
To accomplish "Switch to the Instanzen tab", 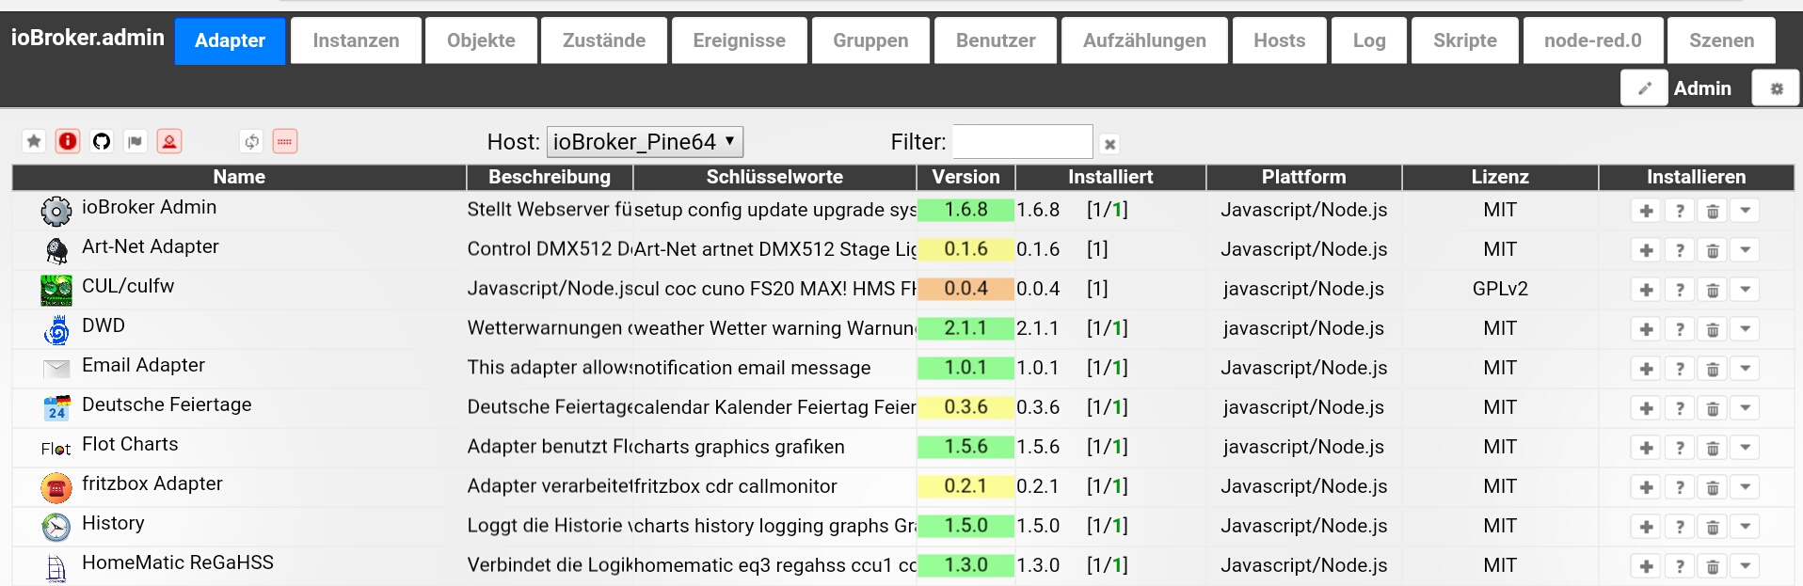I will pyautogui.click(x=356, y=40).
